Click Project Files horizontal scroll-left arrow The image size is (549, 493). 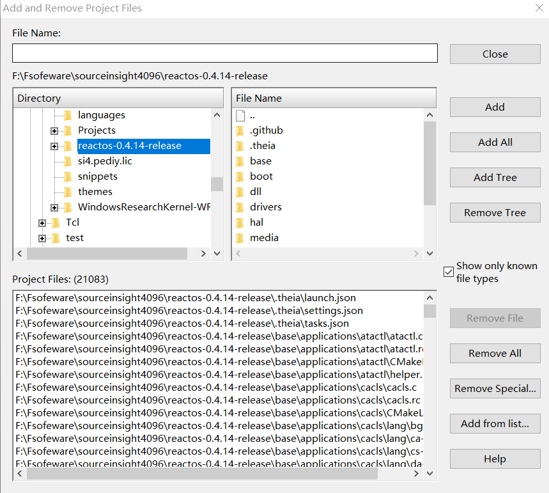coord(20,473)
